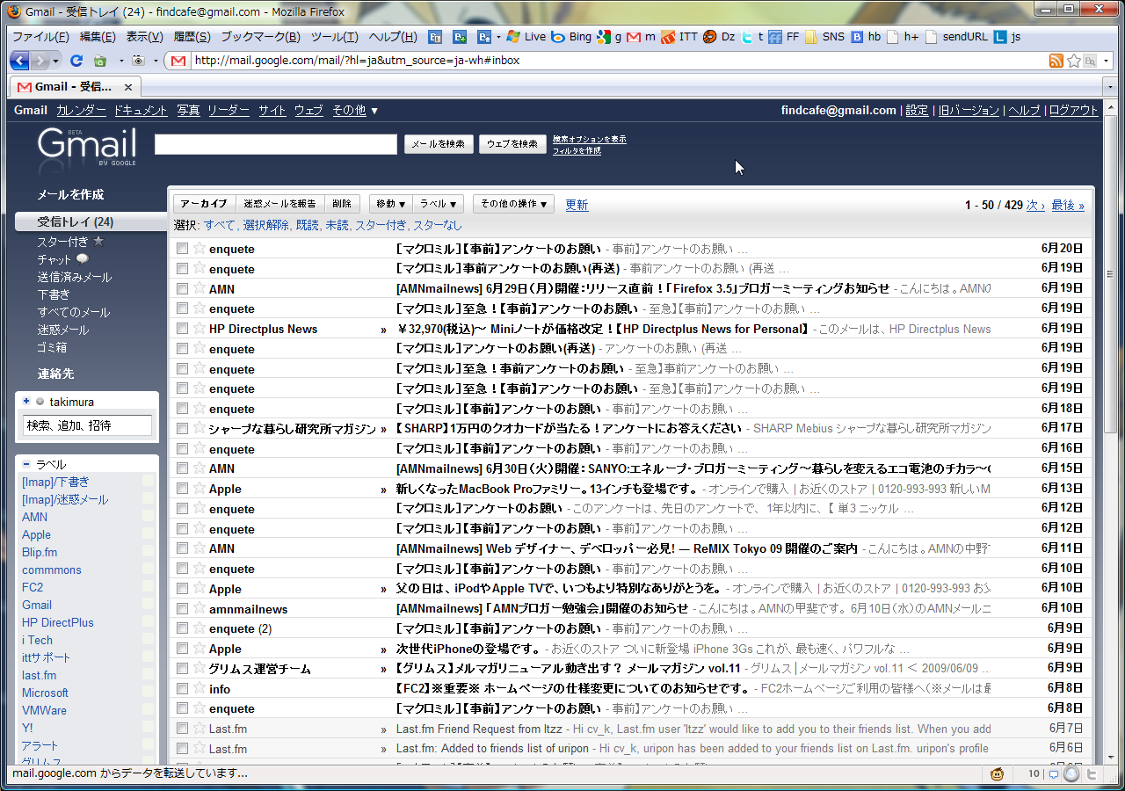Click the RSS feed icon in address bar

click(x=1056, y=61)
